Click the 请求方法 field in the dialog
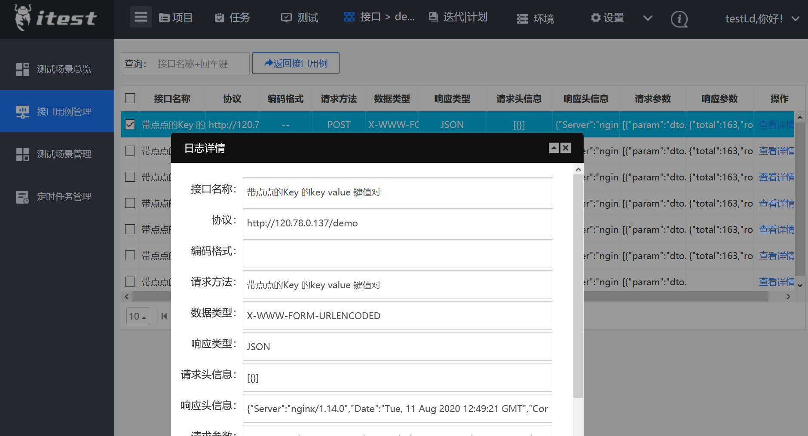The width and height of the screenshot is (808, 436). [x=397, y=285]
